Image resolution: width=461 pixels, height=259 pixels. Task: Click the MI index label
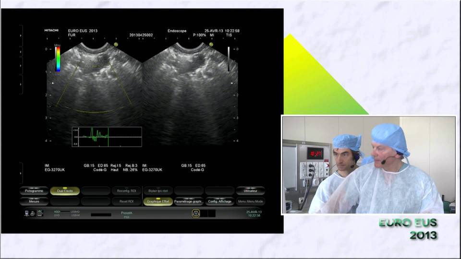(212, 35)
